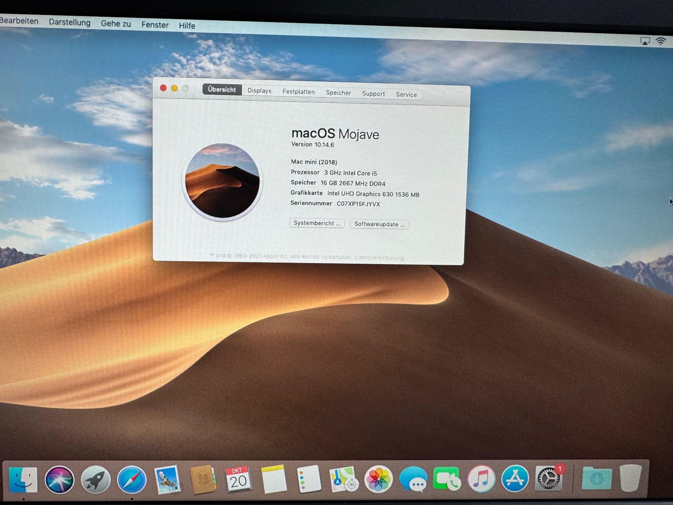Open Photos app in Dock
673x505 pixels.
click(378, 480)
